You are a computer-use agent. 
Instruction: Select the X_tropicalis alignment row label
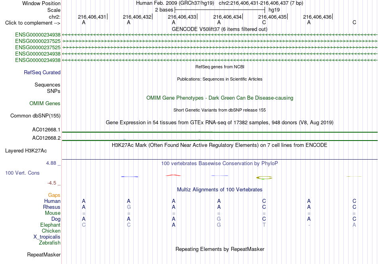[x=47, y=237]
